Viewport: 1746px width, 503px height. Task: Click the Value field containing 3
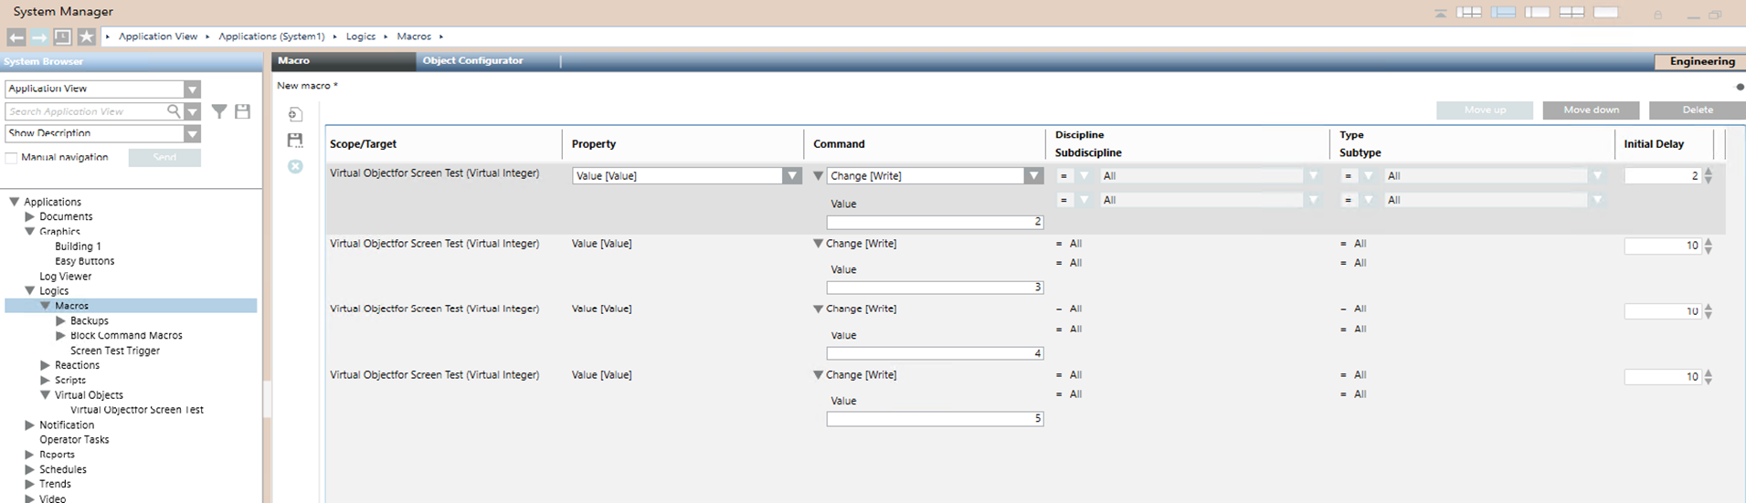click(x=934, y=288)
